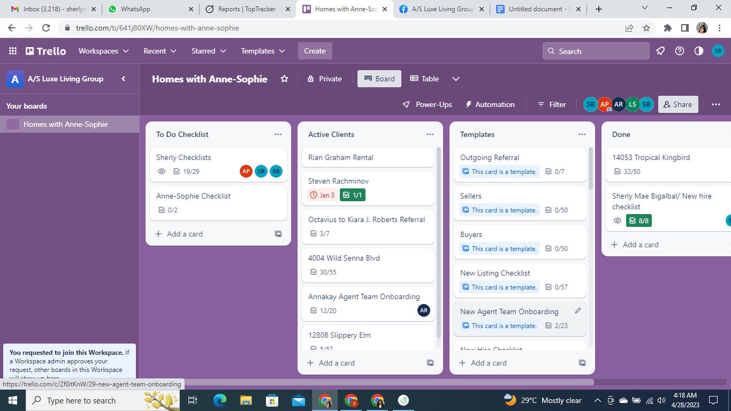Open the browser tab search dropdown
This screenshot has width=731, height=411.
tap(645, 8)
